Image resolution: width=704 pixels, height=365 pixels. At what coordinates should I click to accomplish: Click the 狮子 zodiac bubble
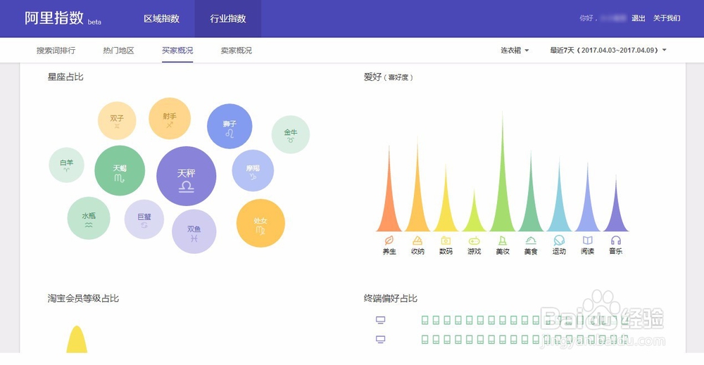click(230, 126)
